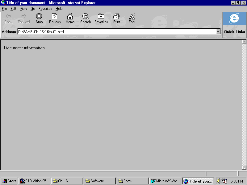247x185 pixels.
Task: Open the Search toolbar button
Action: click(x=86, y=18)
